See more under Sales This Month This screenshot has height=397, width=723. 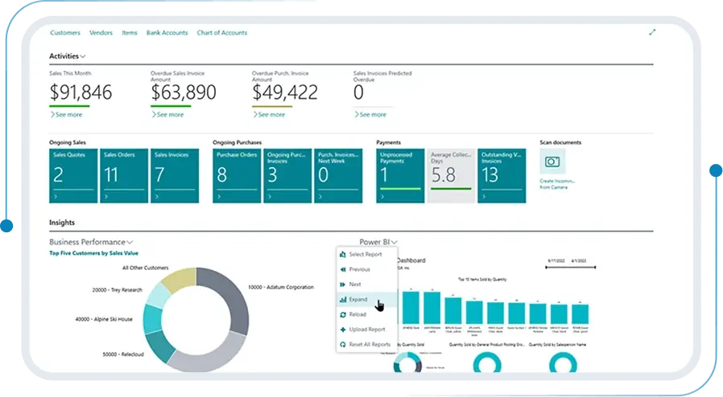66,115
